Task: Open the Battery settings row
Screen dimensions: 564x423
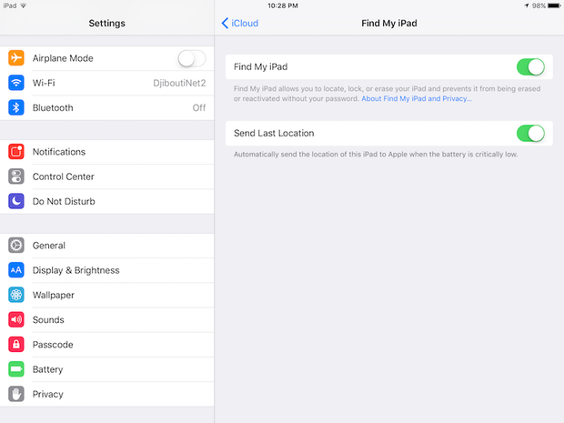Action: coord(48,369)
